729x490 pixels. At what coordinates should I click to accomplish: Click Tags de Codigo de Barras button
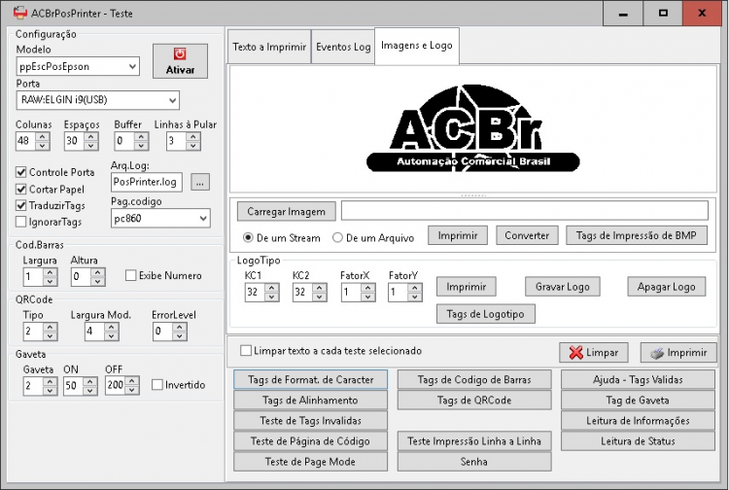point(474,380)
